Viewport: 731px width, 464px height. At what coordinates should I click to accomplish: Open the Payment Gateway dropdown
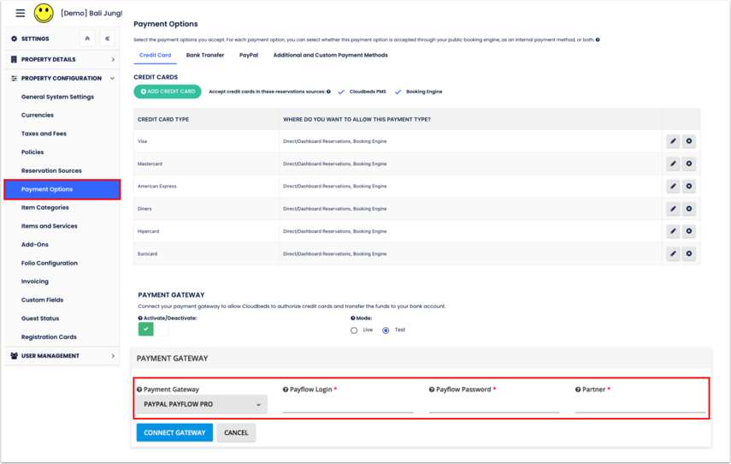tap(202, 405)
